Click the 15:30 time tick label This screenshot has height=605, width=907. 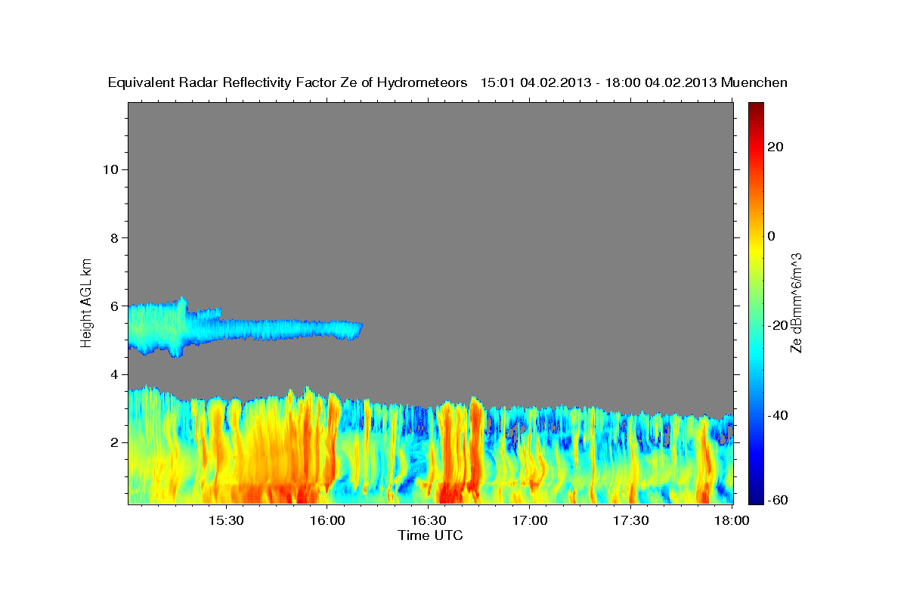pyautogui.click(x=225, y=520)
